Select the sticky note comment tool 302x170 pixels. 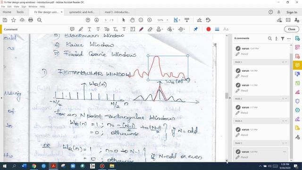click(x=72, y=29)
